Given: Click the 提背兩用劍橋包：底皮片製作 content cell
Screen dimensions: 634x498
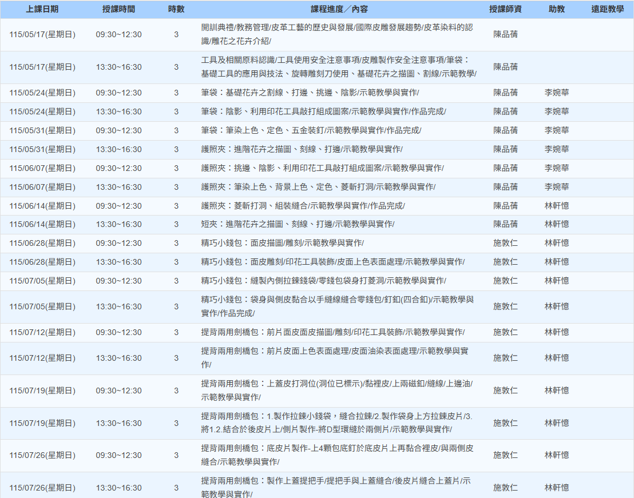Looking at the screenshot, I should pyautogui.click(x=337, y=455).
